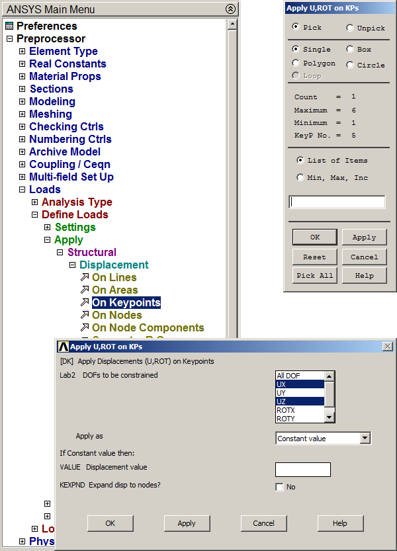Click Reset in the picker panel
This screenshot has width=397, height=551.
click(x=315, y=257)
